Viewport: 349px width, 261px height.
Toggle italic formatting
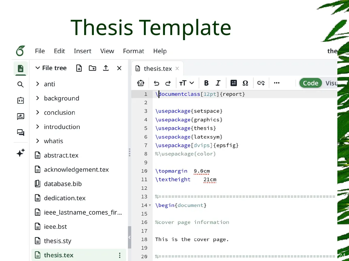pyautogui.click(x=218, y=83)
